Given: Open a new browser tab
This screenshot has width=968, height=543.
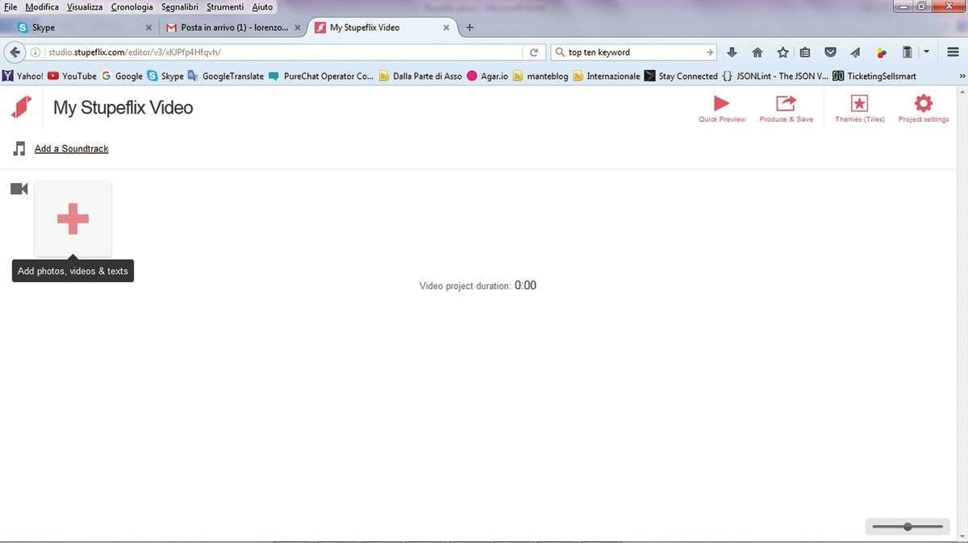Looking at the screenshot, I should tap(469, 27).
